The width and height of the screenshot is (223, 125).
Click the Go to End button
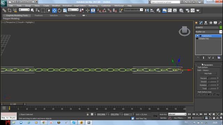click(x=205, y=114)
